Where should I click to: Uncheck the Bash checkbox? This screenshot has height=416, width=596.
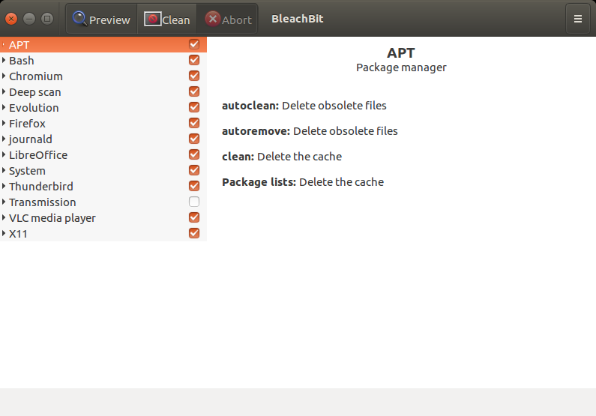[194, 60]
